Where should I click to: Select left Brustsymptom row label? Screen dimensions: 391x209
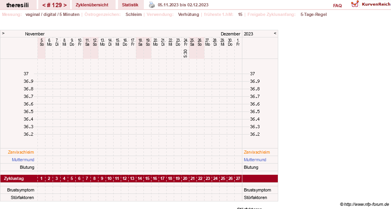[21, 190]
